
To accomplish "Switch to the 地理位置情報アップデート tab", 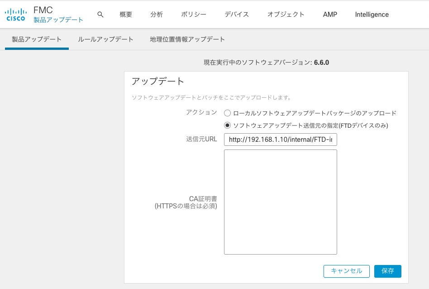I will (187, 39).
